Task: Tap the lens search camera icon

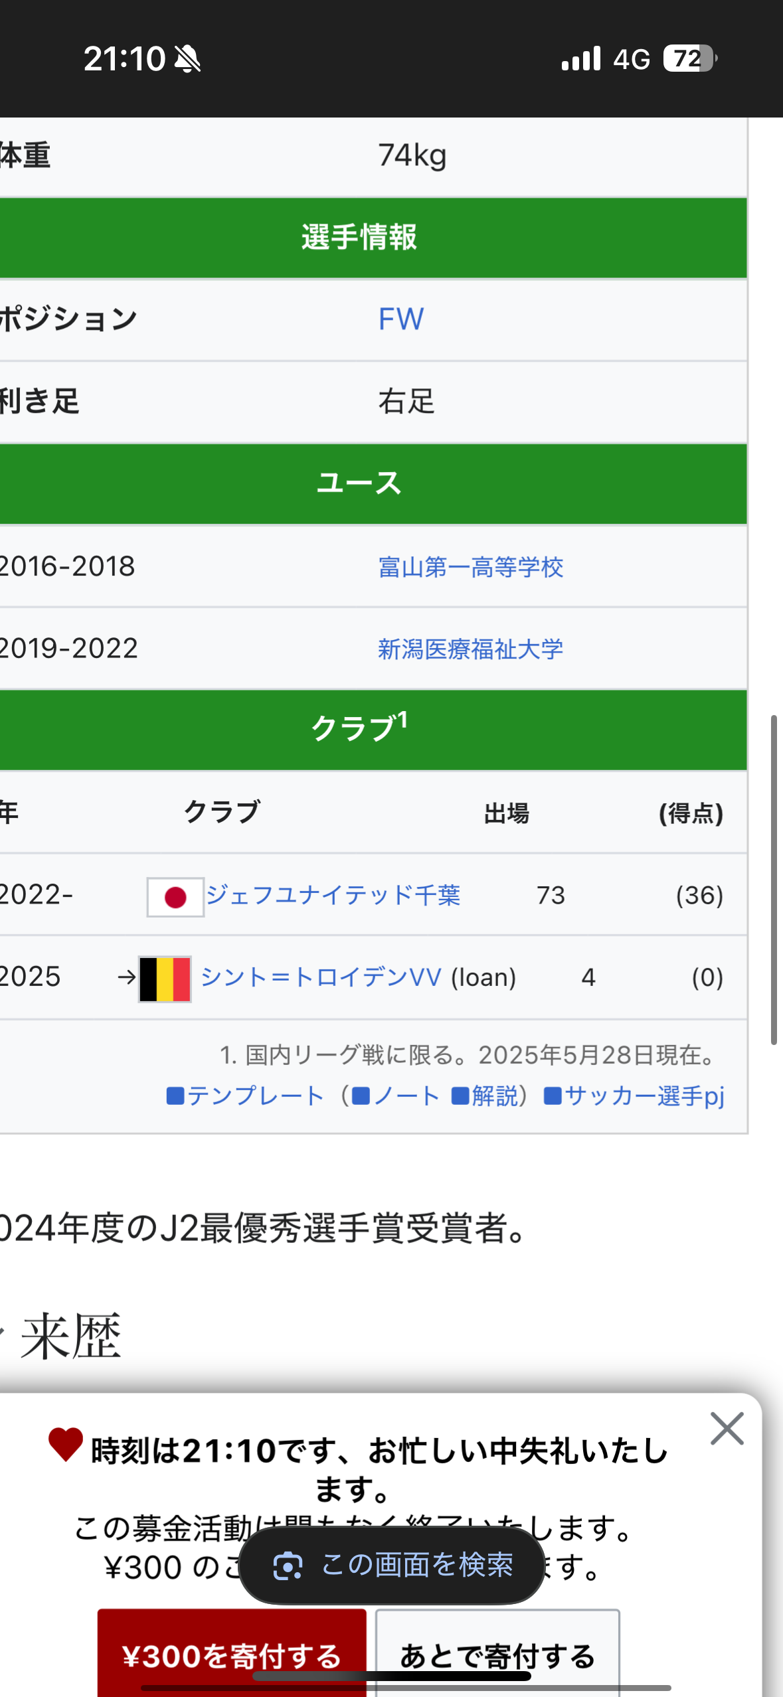Action: click(288, 1566)
